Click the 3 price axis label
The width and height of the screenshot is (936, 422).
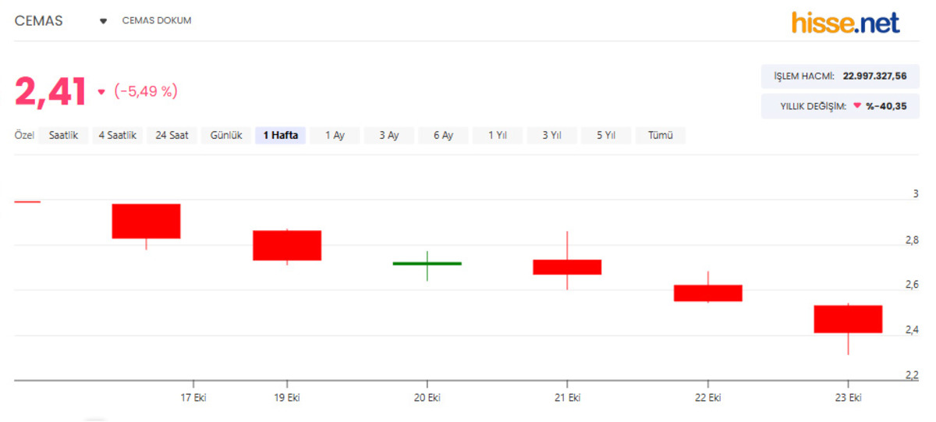point(916,193)
